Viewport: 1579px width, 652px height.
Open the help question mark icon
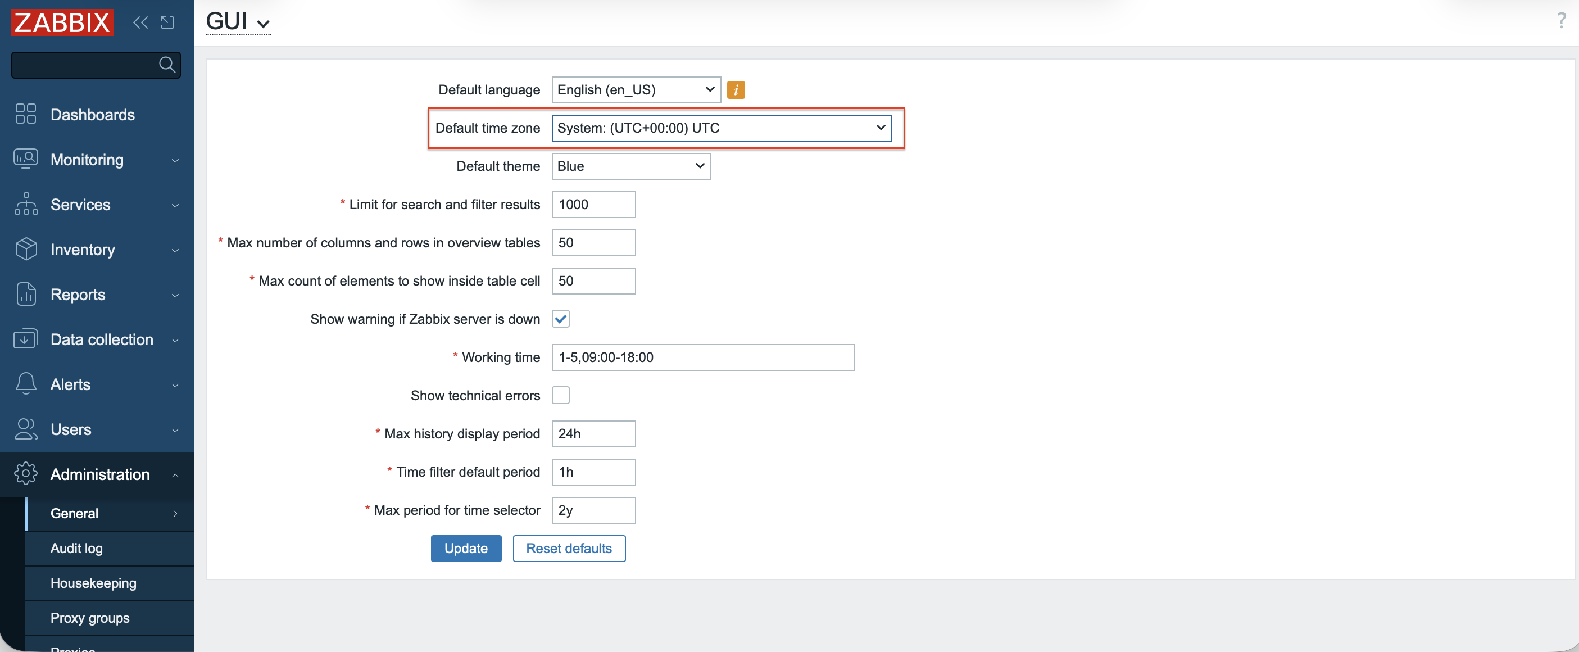coord(1560,21)
